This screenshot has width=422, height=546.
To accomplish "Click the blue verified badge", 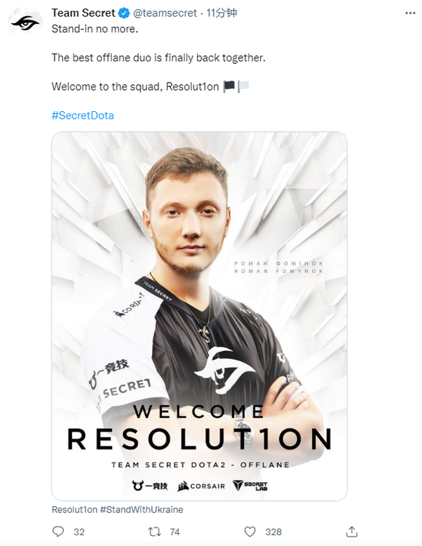I will click(x=124, y=13).
